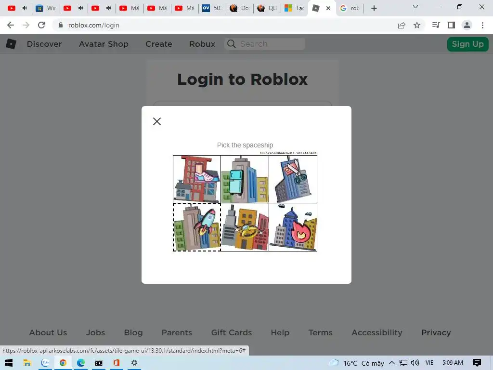Viewport: 493px width, 370px height.
Task: Reload the current page
Action: click(x=41, y=25)
